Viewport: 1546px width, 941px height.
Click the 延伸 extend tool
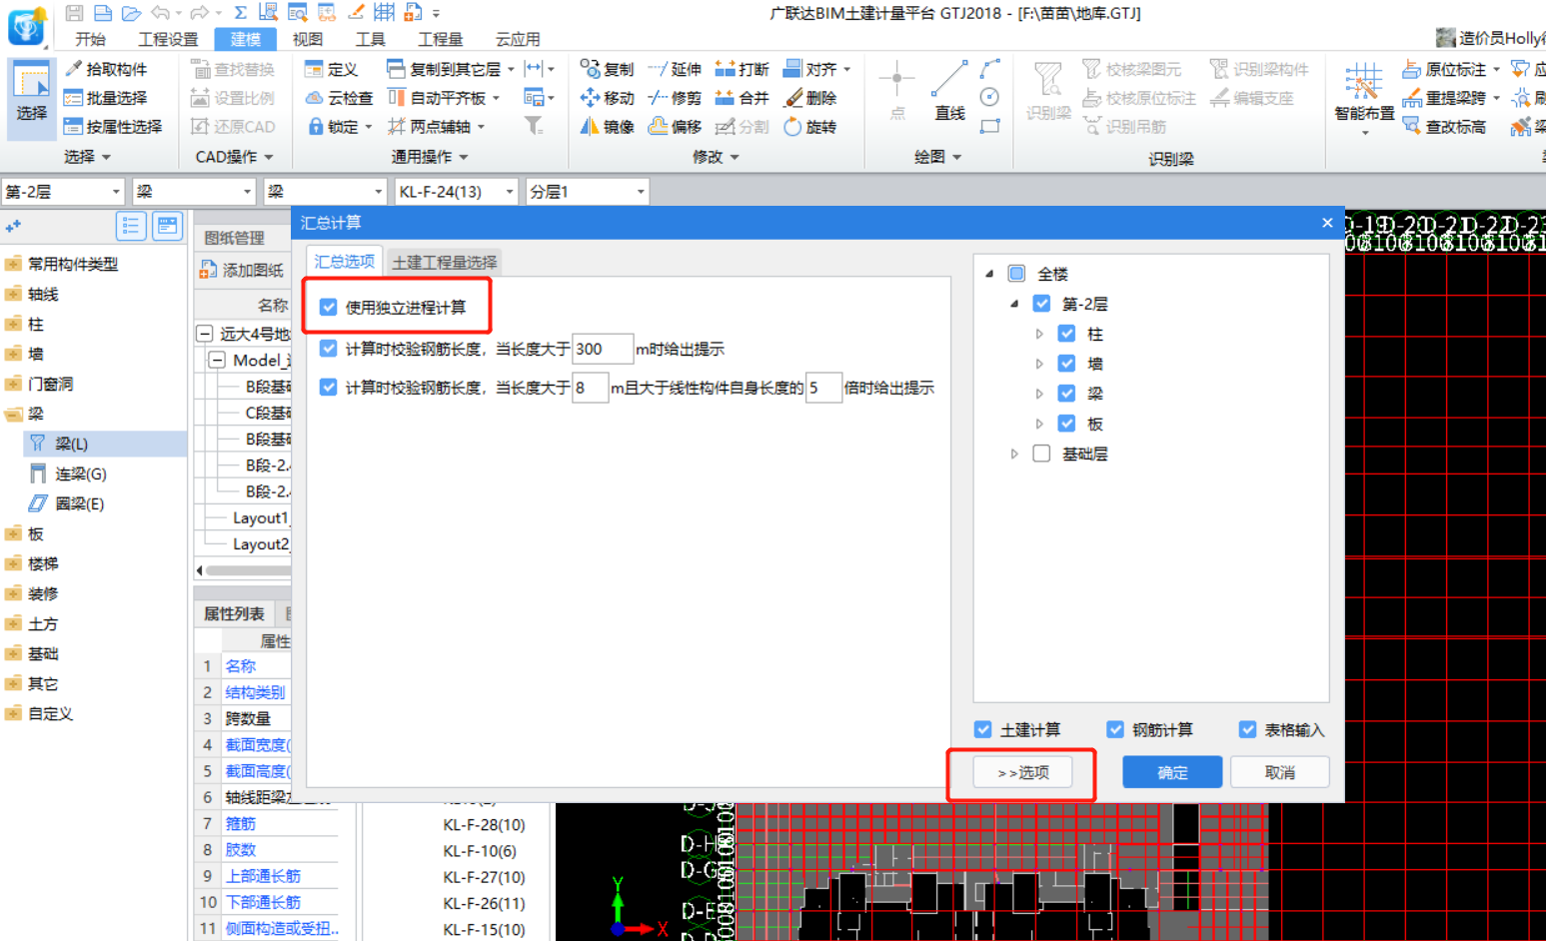pyautogui.click(x=675, y=69)
